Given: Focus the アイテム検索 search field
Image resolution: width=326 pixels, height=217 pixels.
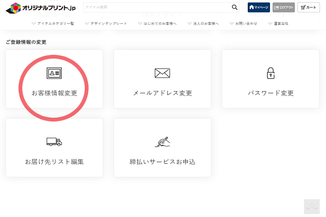Looking at the screenshot, I should [156, 8].
